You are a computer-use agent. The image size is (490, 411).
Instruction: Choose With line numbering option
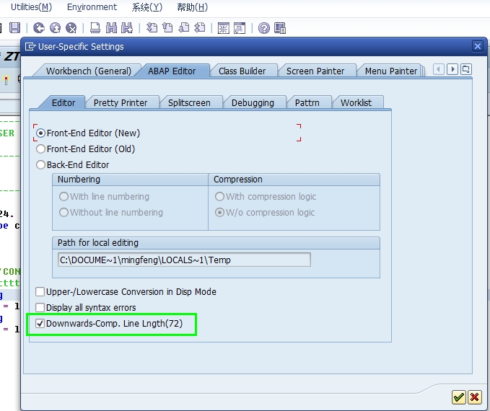pos(64,196)
